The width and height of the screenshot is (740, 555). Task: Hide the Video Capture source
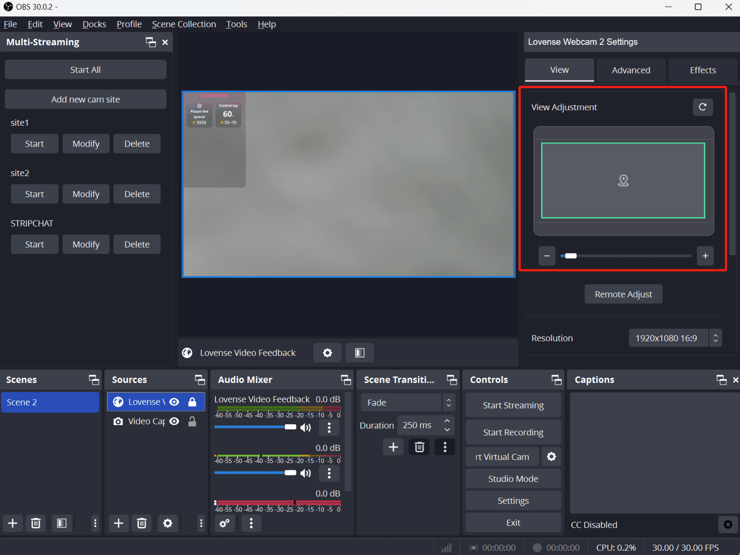174,422
